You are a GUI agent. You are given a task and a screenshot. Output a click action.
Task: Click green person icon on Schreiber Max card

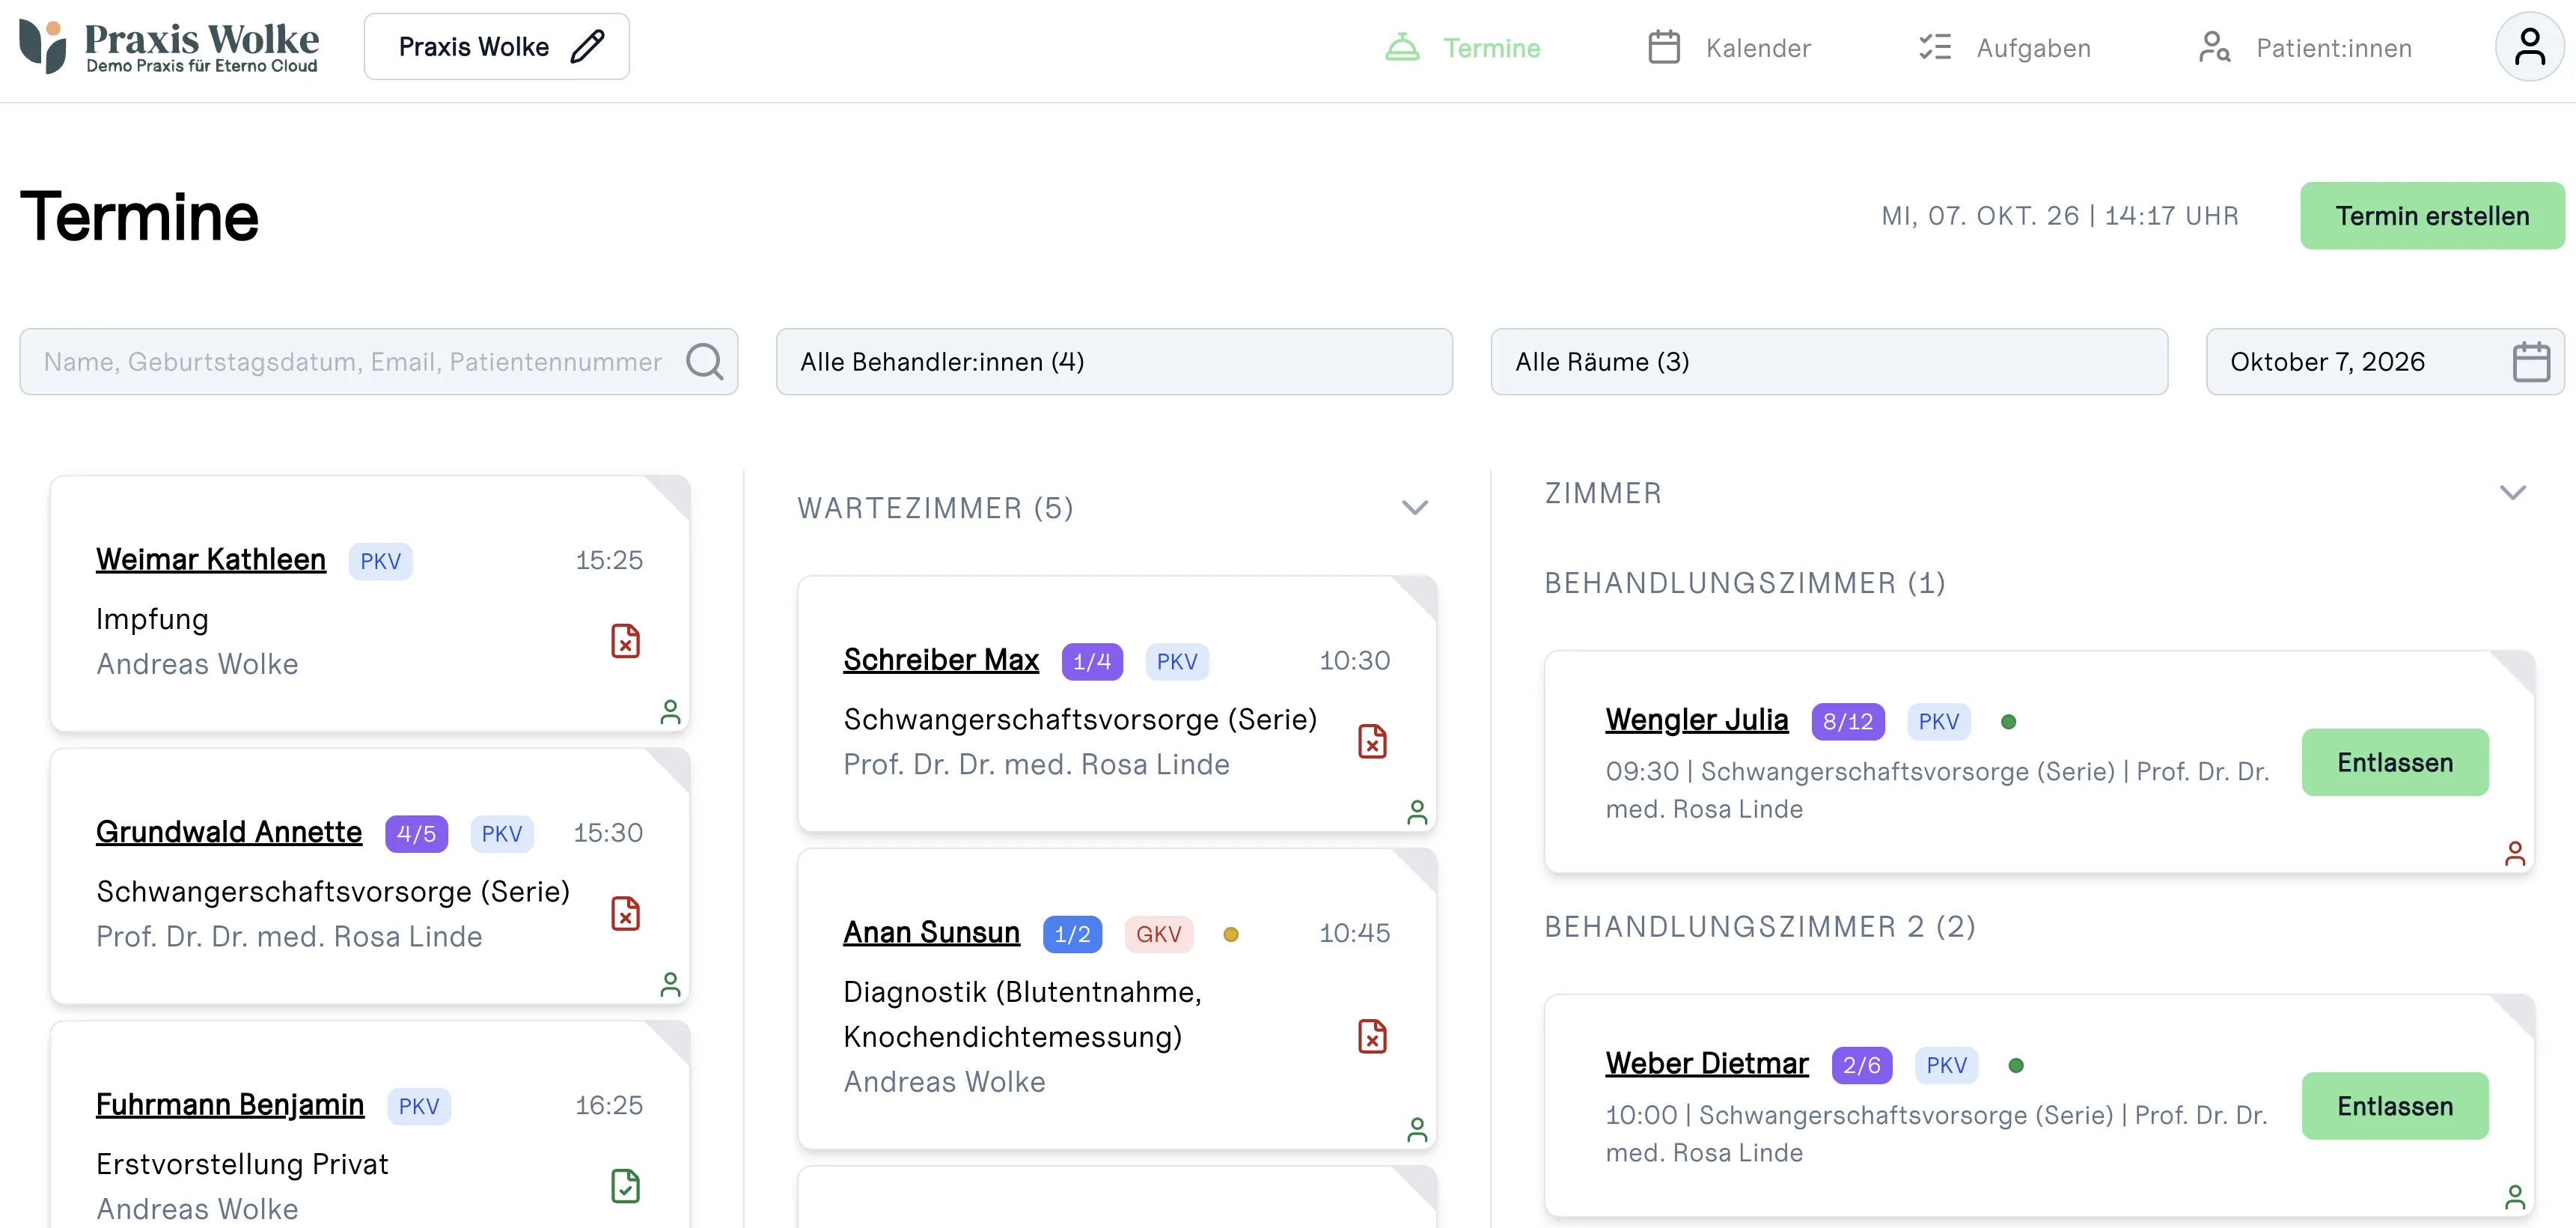1417,812
